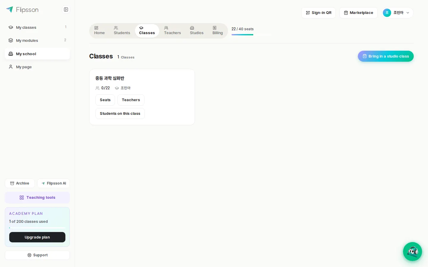Open My page in sidebar
This screenshot has height=267, width=428.
coord(37,67)
